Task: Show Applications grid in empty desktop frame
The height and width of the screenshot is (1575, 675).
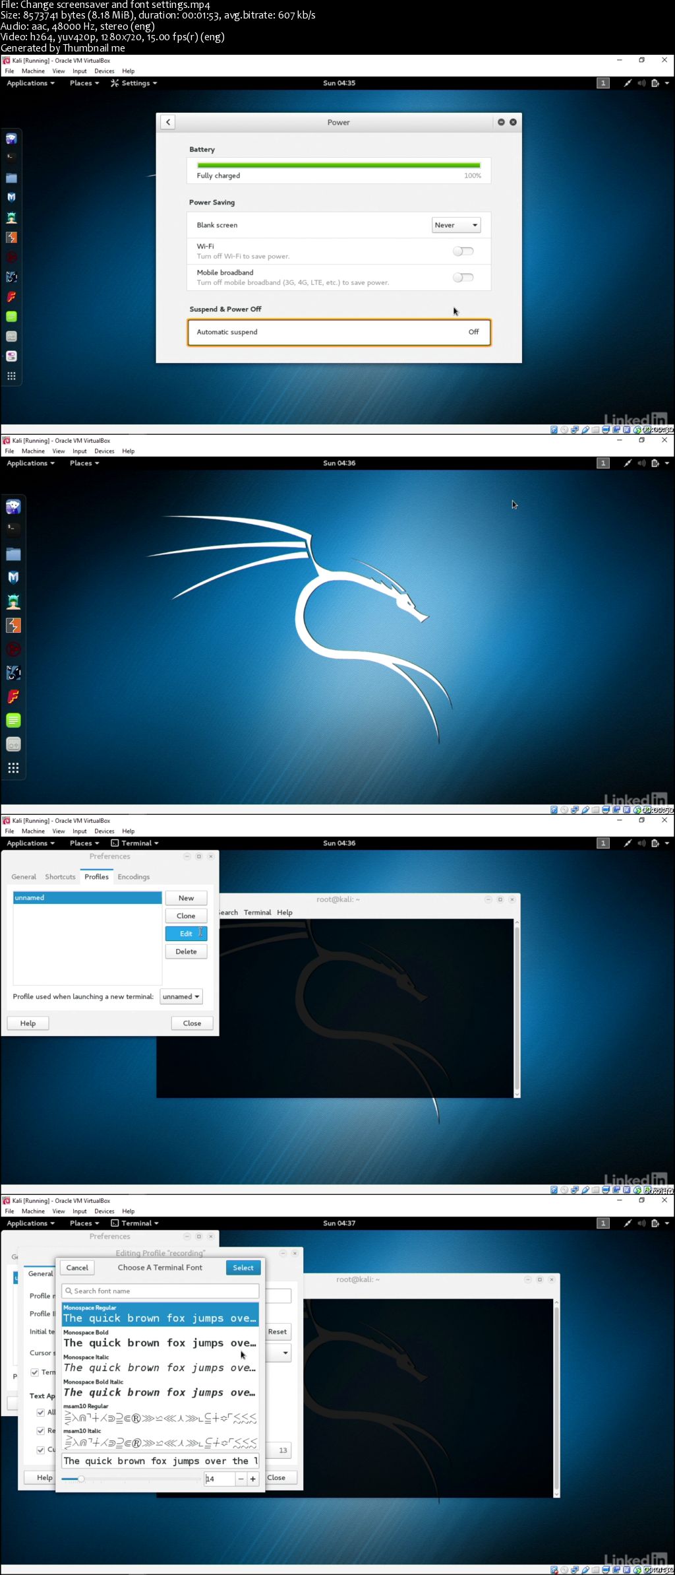Action: (x=13, y=767)
